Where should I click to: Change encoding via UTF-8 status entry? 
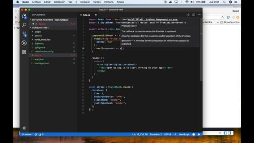(167, 134)
